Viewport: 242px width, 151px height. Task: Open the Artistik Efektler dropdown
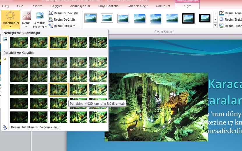pos(40,19)
